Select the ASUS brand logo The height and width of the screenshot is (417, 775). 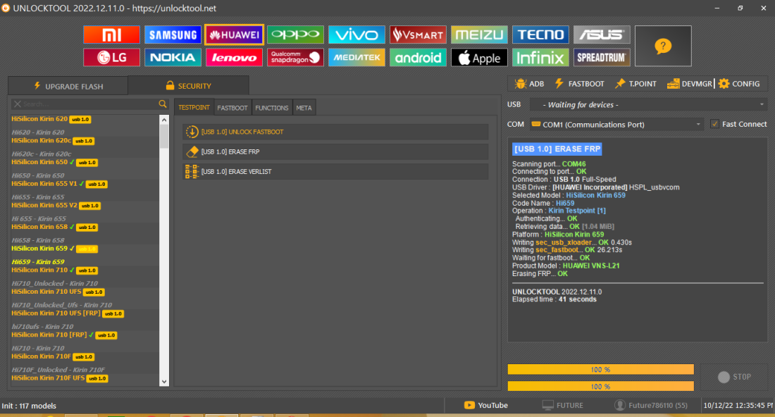[x=602, y=35]
